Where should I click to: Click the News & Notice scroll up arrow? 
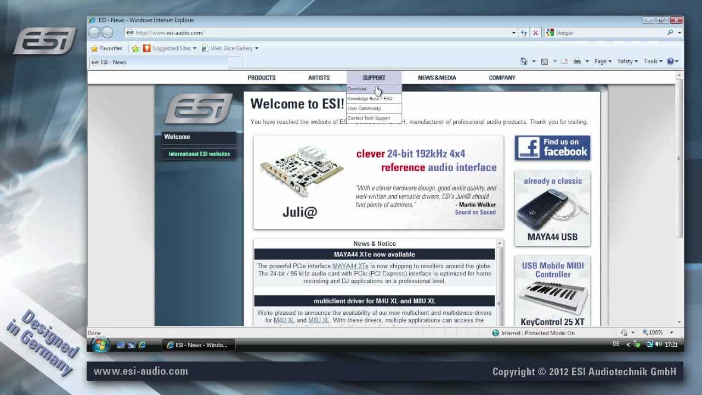(x=499, y=243)
